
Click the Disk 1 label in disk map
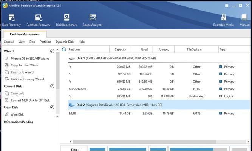coord(75,149)
